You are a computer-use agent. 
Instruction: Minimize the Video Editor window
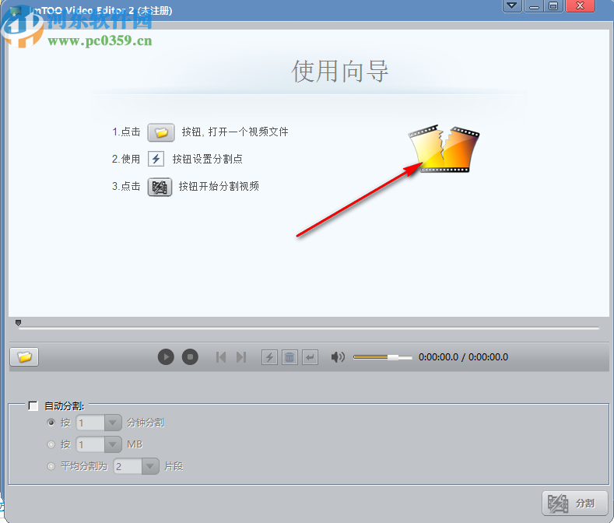point(533,5)
